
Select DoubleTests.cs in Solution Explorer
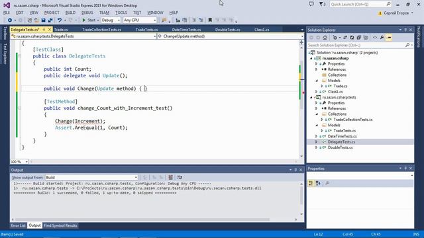click(x=340, y=147)
